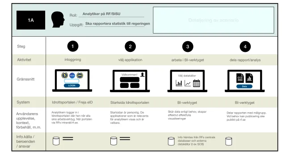Click the 'Roll:' label

(x=73, y=15)
